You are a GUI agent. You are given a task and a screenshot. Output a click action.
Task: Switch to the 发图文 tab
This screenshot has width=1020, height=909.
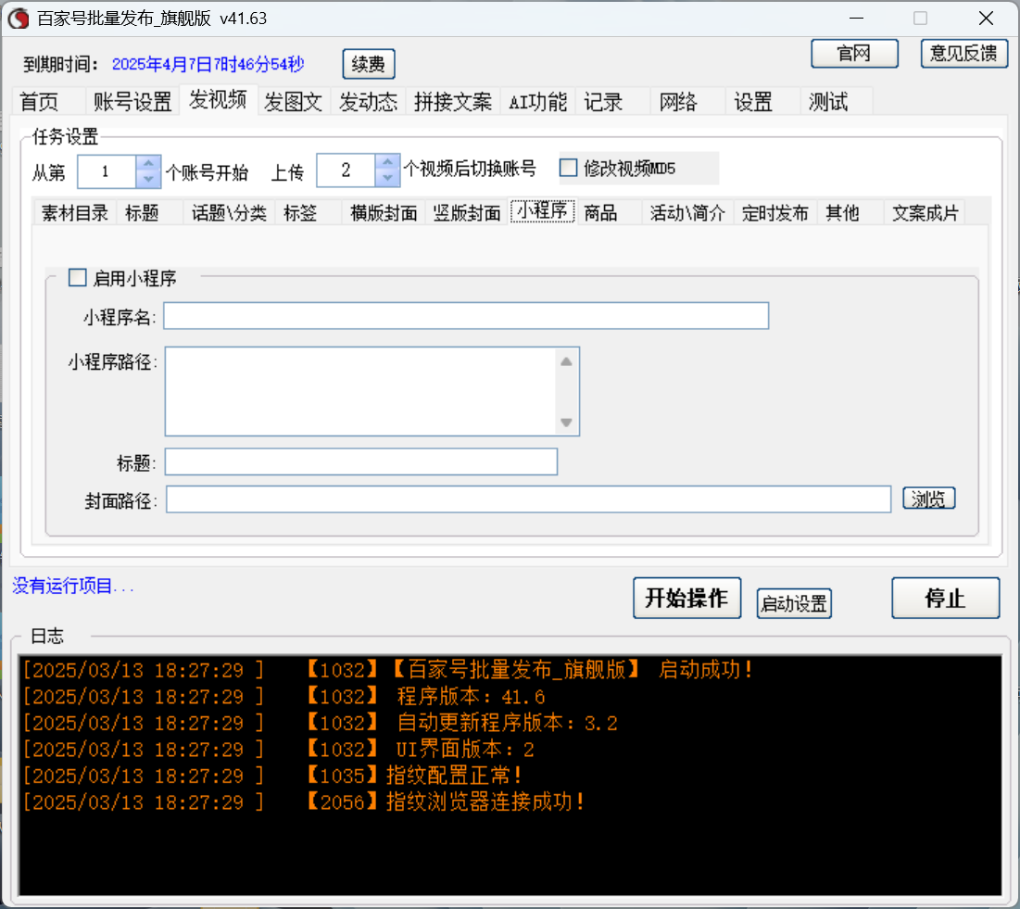click(x=294, y=102)
